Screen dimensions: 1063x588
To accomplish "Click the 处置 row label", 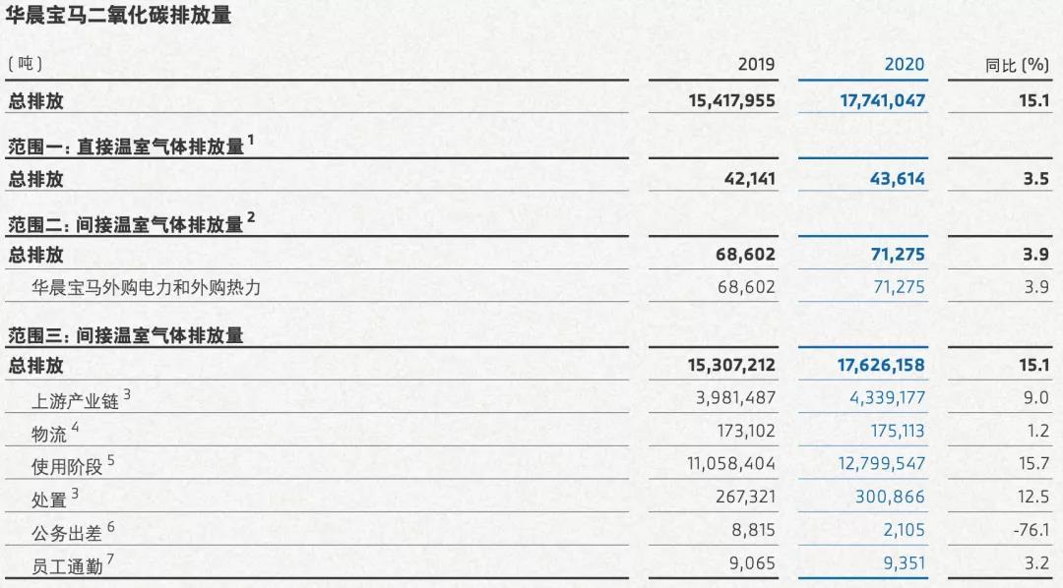I will coord(49,499).
